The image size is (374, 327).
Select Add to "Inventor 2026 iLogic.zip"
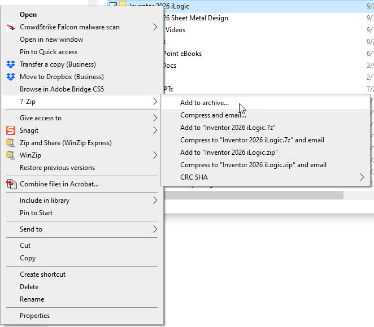point(266,152)
